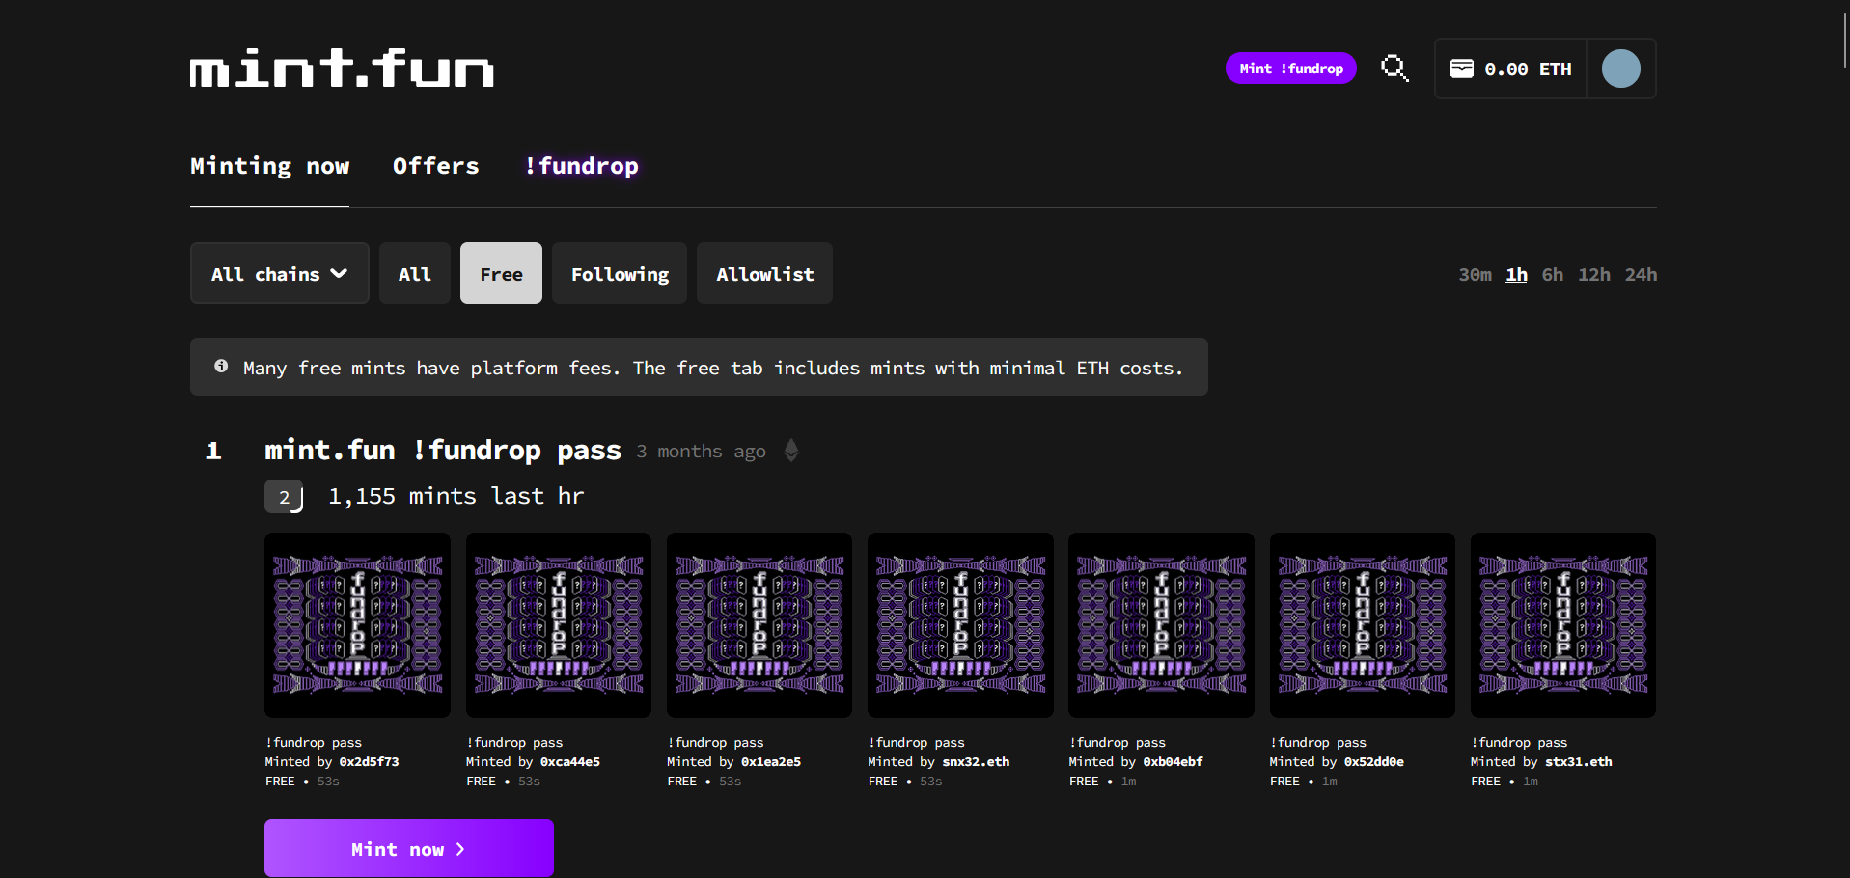Open the search magnifier icon
This screenshot has width=1850, height=878.
pos(1394,69)
